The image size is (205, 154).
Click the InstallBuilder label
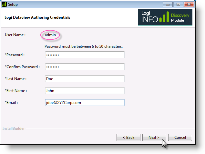tap(14, 128)
